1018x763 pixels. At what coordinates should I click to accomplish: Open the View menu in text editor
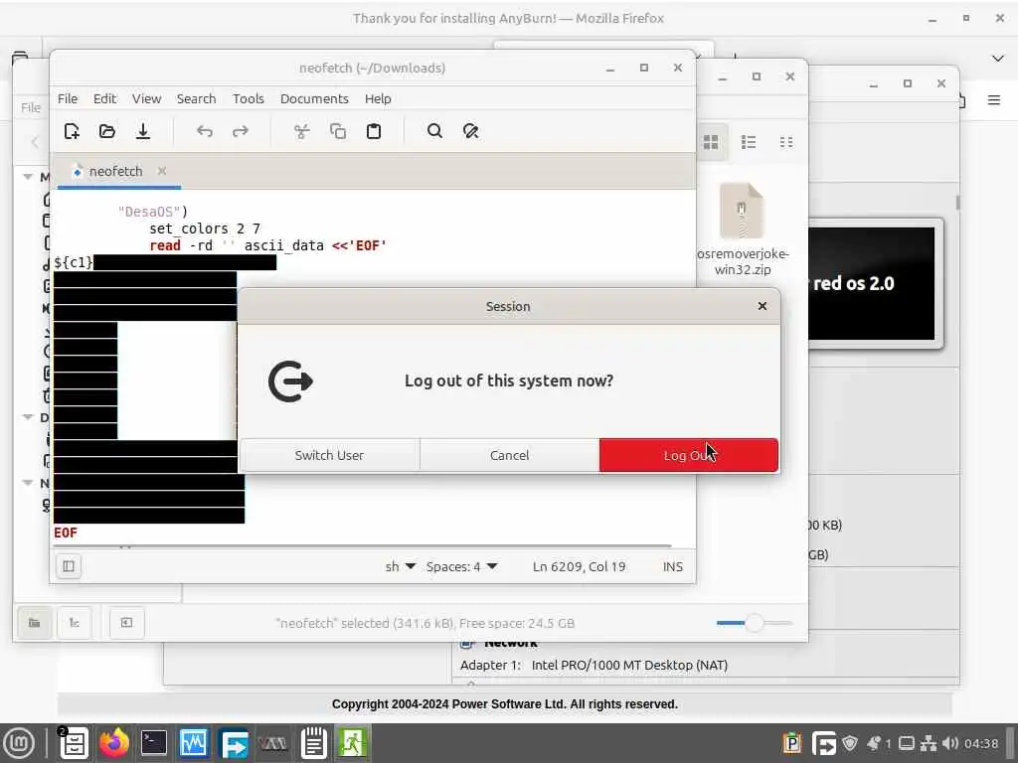point(147,98)
